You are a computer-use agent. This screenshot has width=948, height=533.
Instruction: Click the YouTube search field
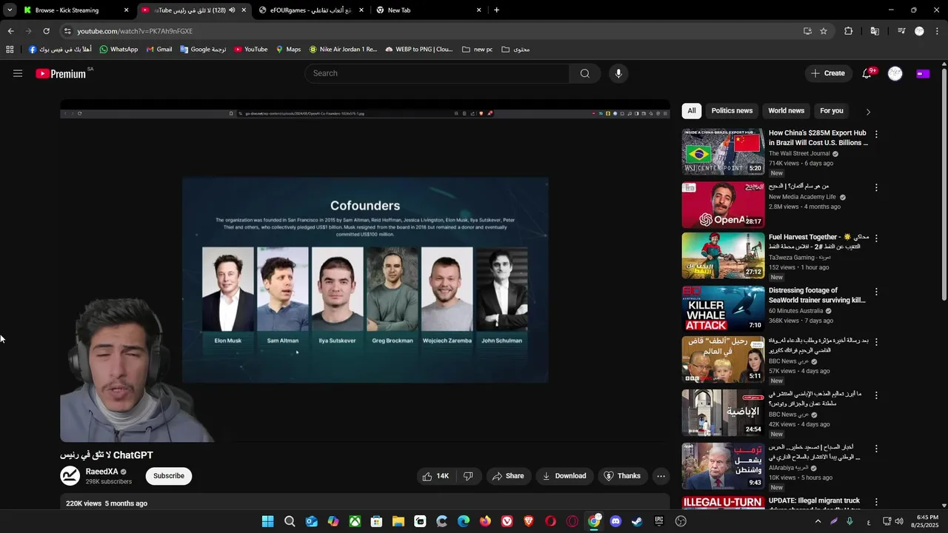pyautogui.click(x=437, y=73)
